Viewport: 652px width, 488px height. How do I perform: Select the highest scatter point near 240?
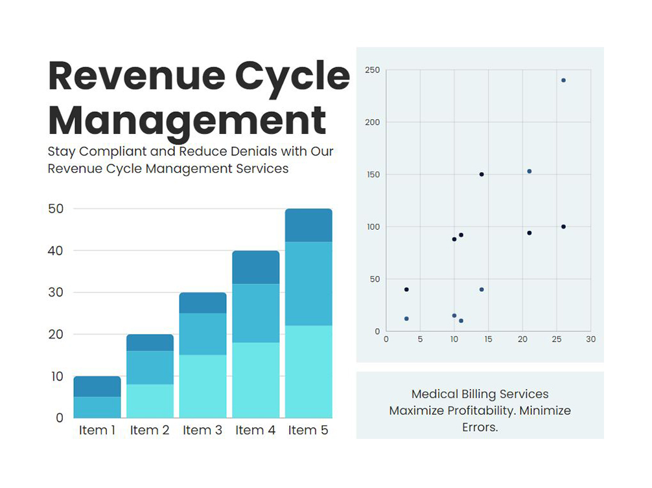563,80
